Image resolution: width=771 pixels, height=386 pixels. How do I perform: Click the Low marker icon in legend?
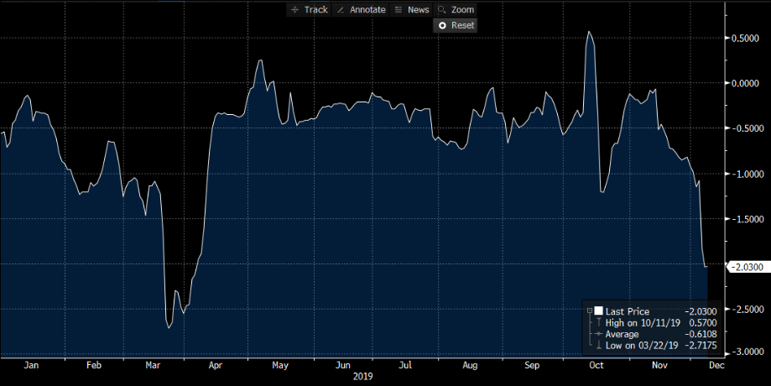coord(598,345)
